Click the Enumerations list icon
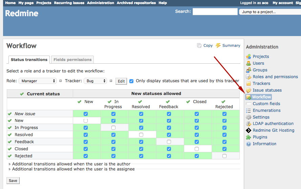The image size is (301, 189). point(249,111)
